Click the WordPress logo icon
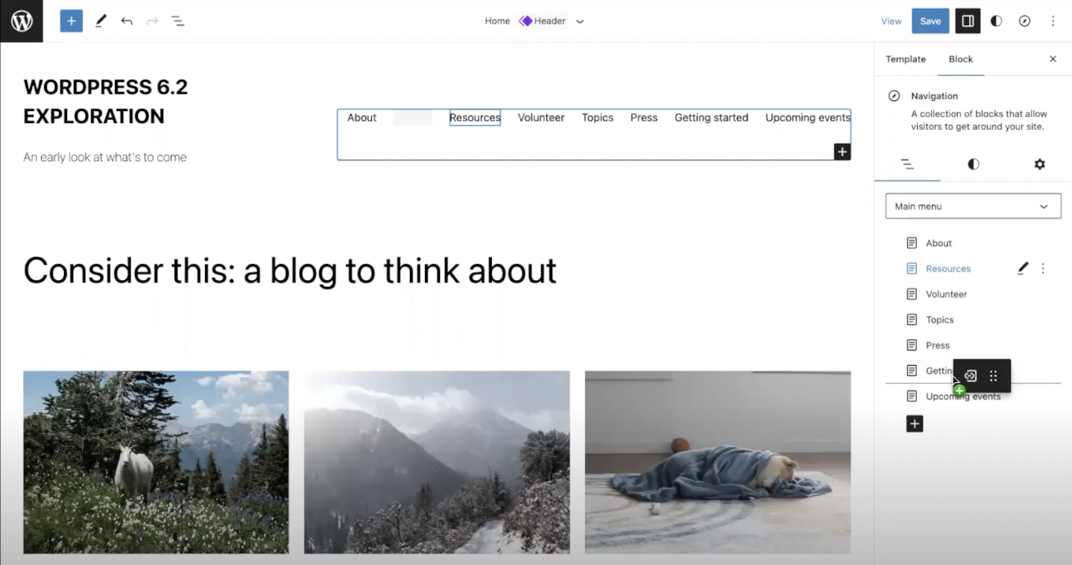 tap(22, 21)
